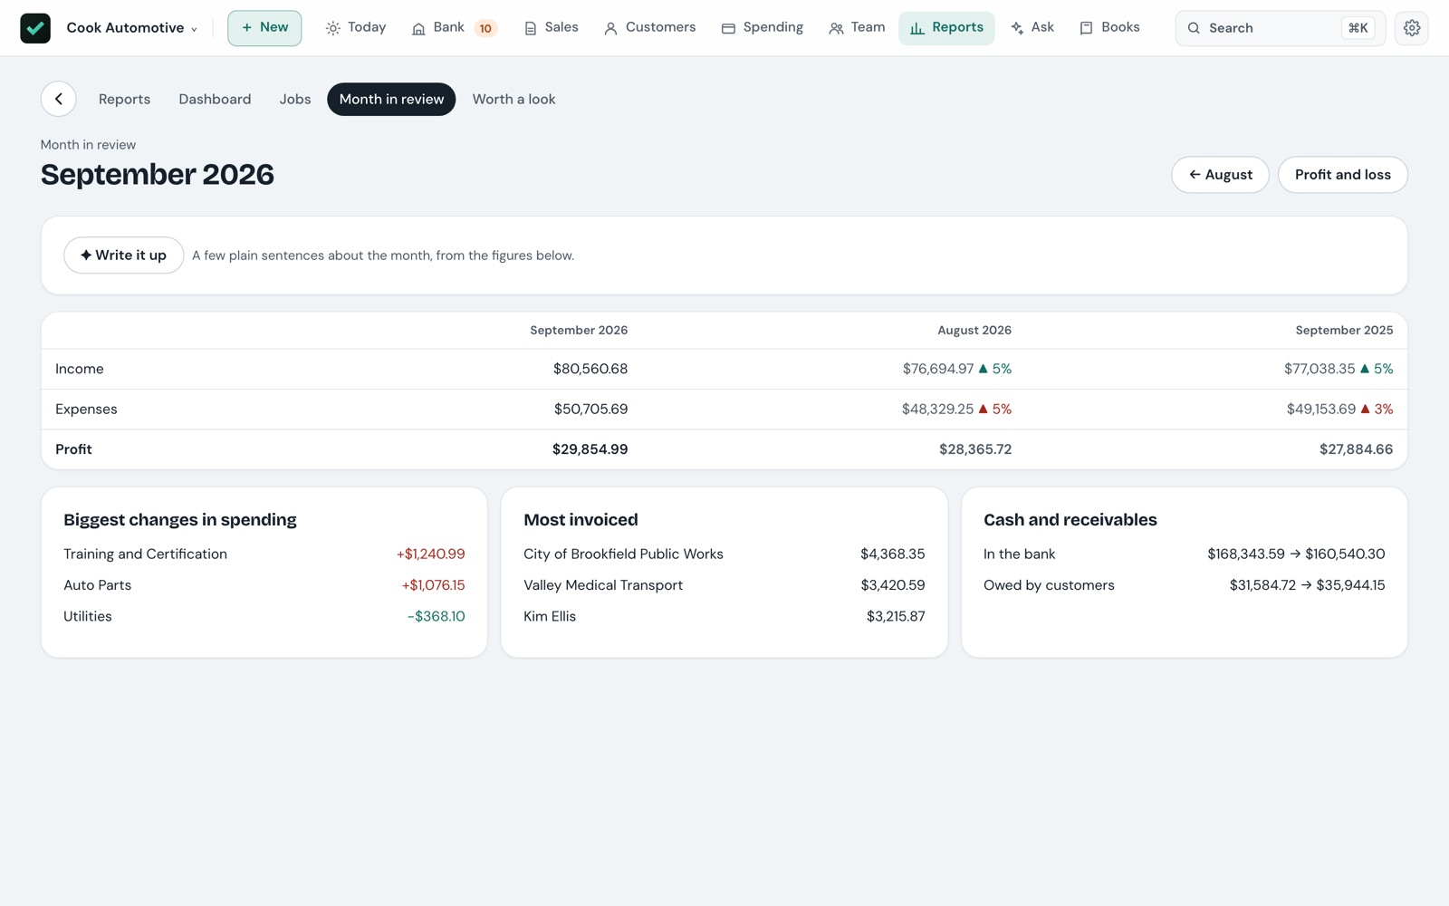Click Valley Medical Transport customer

coord(603,585)
